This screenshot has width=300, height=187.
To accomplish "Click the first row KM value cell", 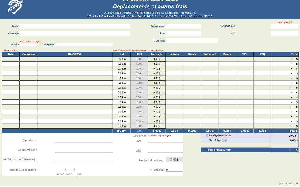I will pos(122,59).
